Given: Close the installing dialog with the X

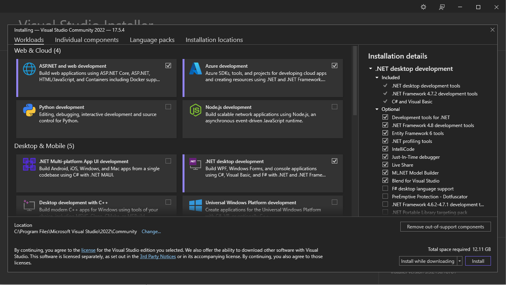Looking at the screenshot, I should tap(493, 30).
